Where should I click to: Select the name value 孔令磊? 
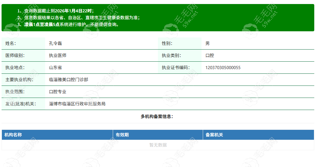pyautogui.click(x=55, y=43)
